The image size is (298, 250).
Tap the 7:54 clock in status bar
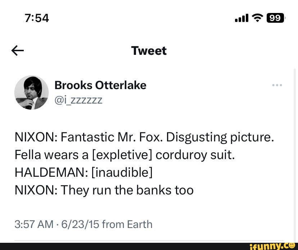[x=37, y=18]
